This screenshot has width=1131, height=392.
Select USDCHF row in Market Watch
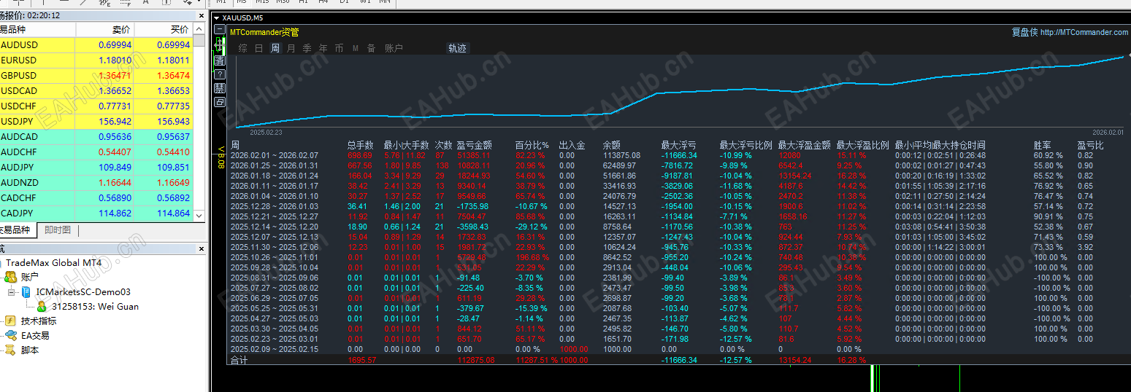point(96,106)
